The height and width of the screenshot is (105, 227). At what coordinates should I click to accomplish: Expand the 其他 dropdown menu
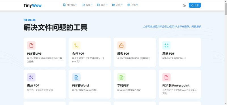(x=133, y=5)
